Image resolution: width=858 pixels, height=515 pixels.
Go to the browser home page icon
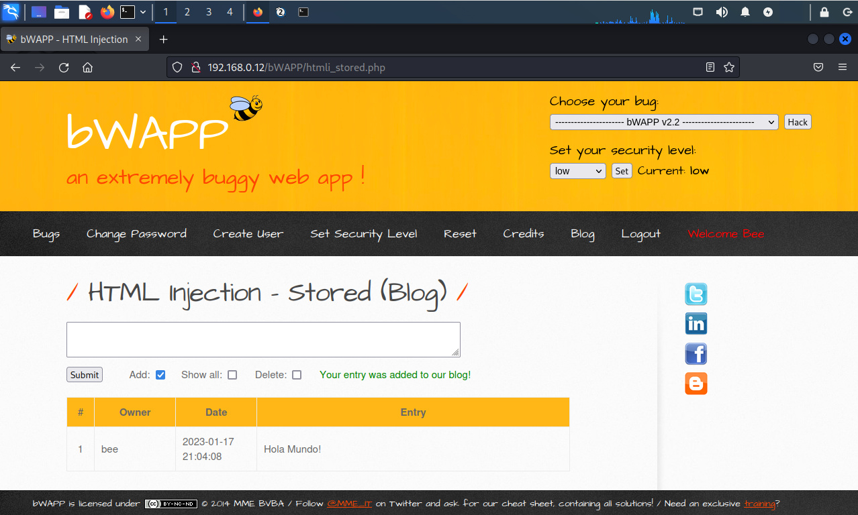[x=87, y=68]
